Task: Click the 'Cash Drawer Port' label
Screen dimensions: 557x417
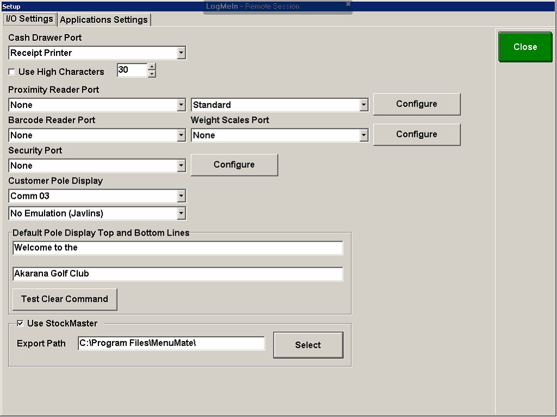Action: [x=45, y=37]
